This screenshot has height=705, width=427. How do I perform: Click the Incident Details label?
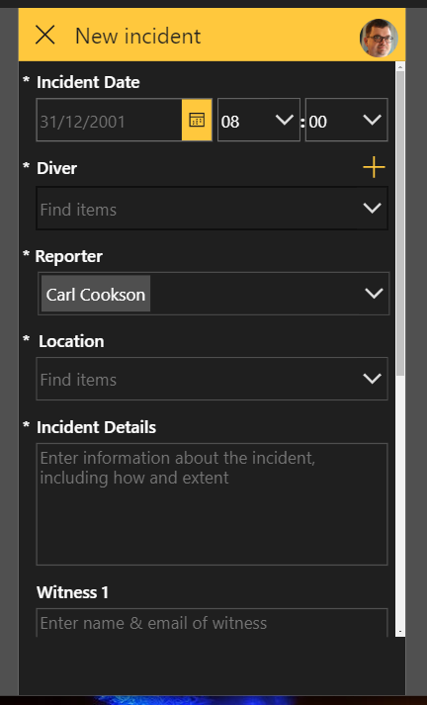pos(96,427)
